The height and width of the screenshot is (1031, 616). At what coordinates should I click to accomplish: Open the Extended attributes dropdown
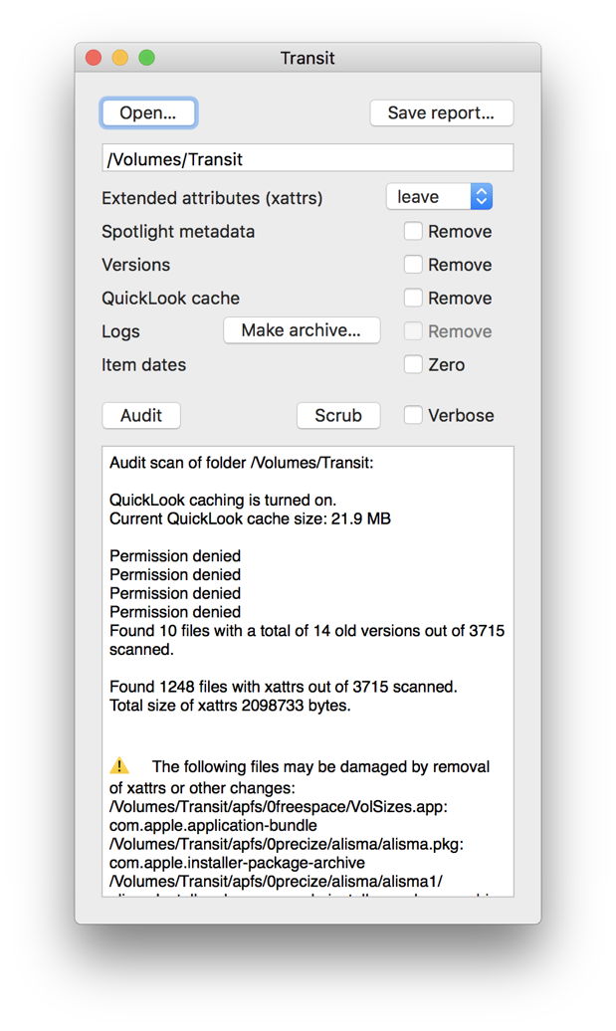point(438,197)
